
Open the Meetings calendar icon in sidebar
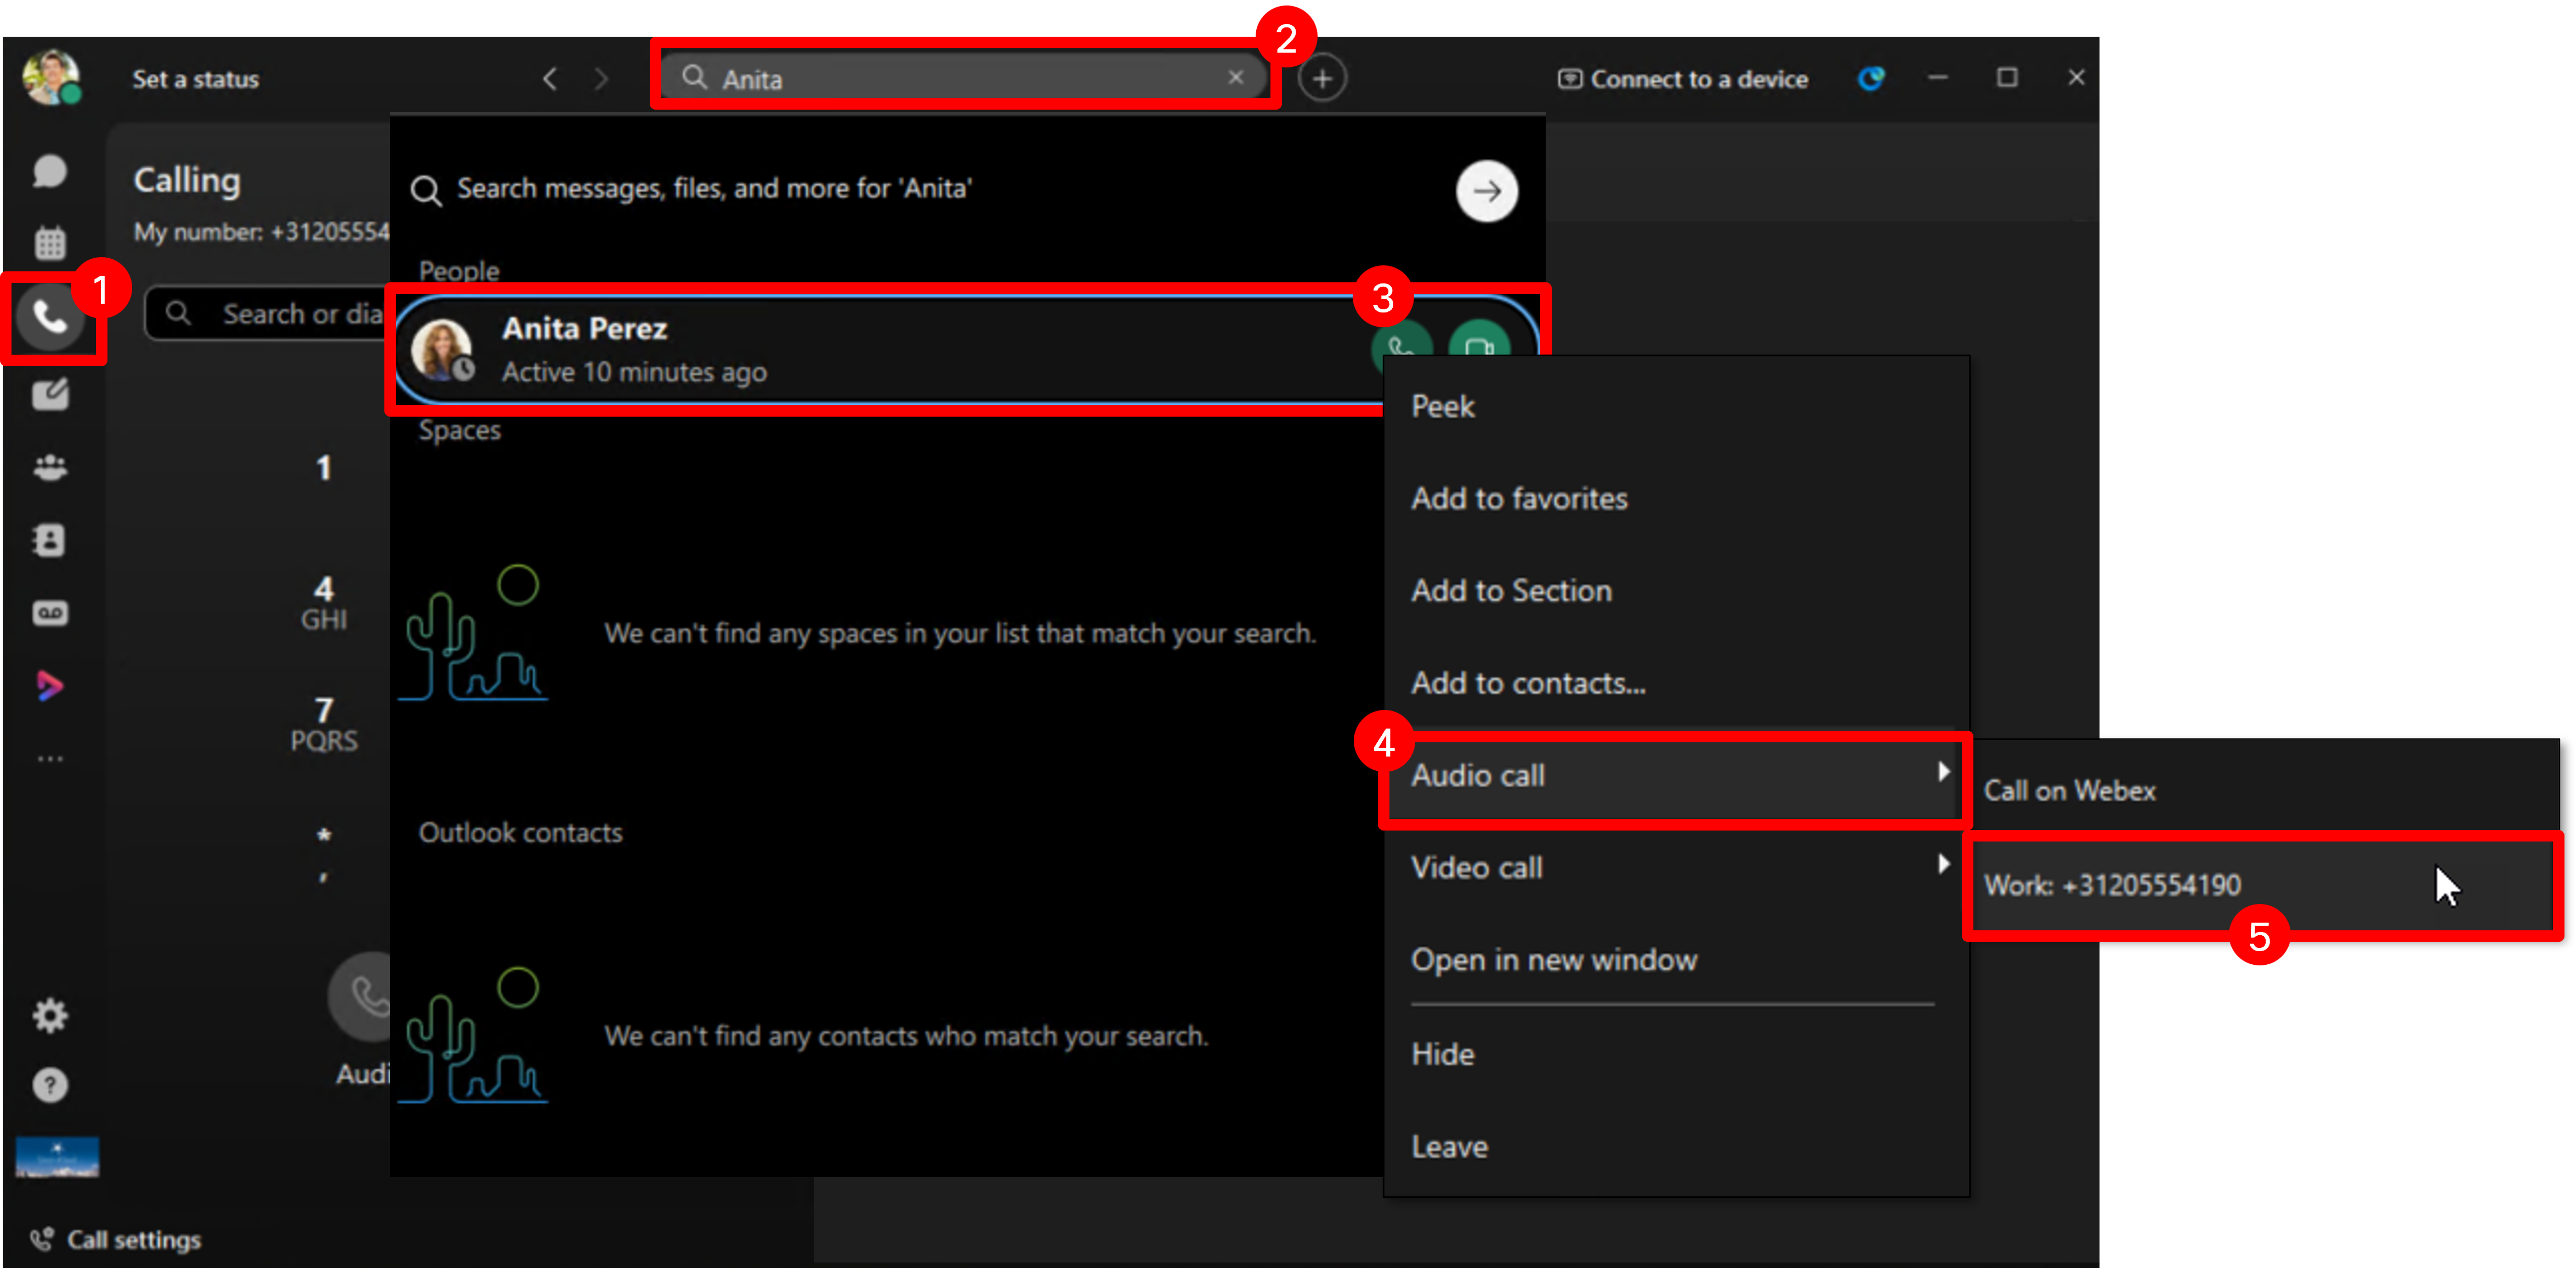(49, 242)
